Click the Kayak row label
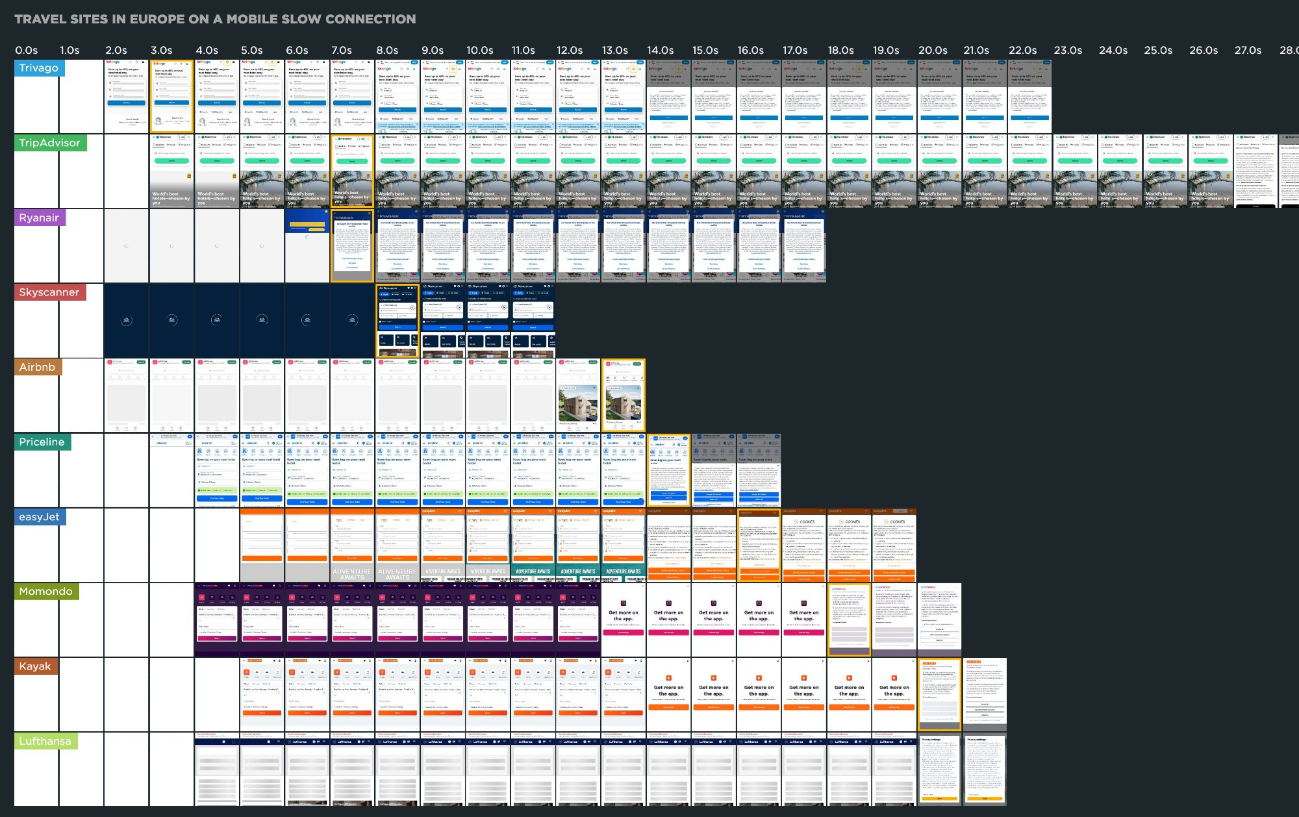The height and width of the screenshot is (817, 1299). click(x=35, y=666)
